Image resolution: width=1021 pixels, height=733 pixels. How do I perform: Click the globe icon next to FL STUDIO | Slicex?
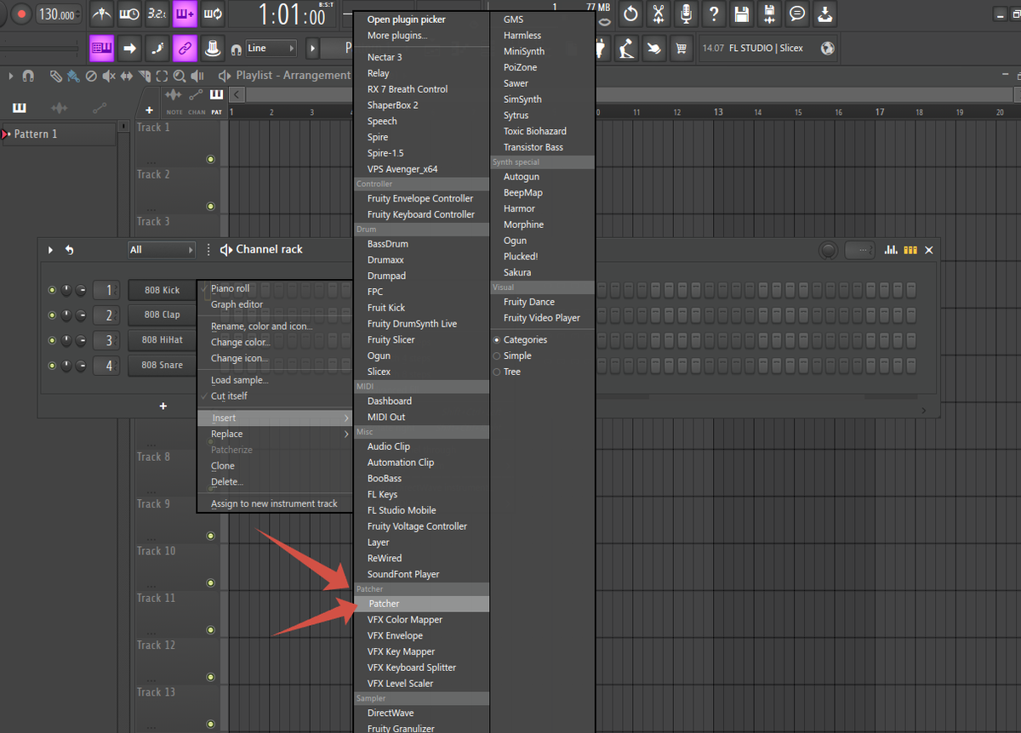[x=828, y=48]
